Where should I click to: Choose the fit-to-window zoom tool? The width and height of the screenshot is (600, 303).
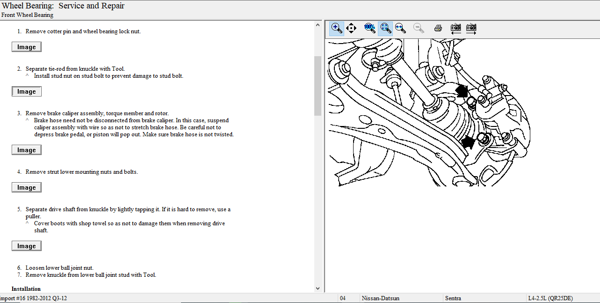pos(385,28)
